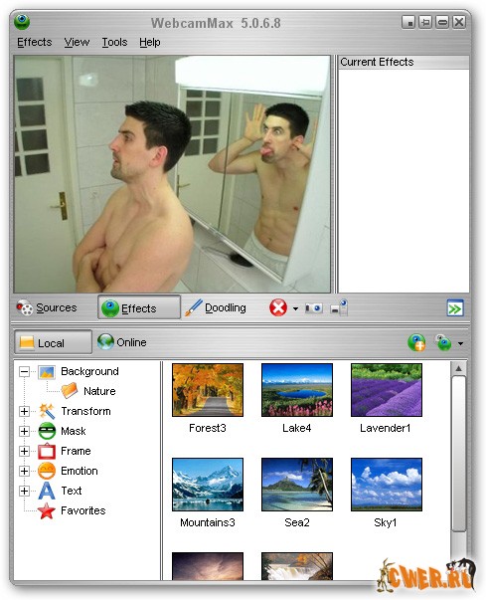Click the Lavender1 label text
This screenshot has width=486, height=600.
point(386,428)
